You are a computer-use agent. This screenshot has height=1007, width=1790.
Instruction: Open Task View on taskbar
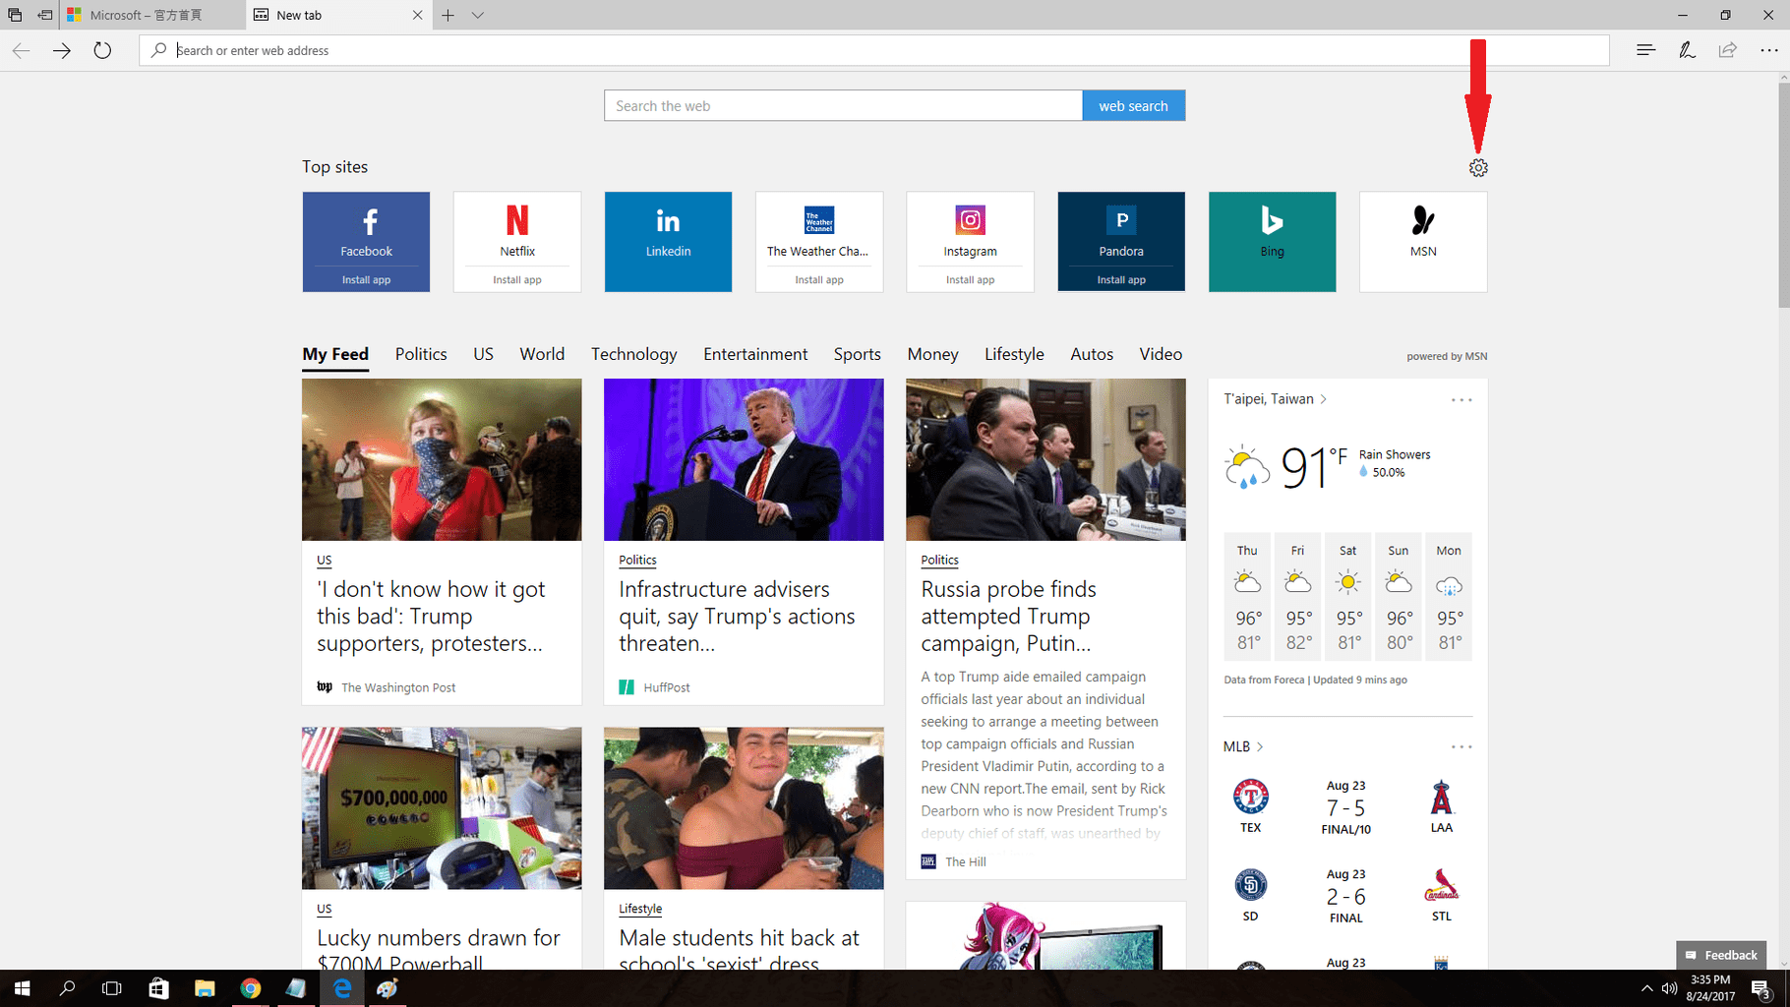(112, 988)
